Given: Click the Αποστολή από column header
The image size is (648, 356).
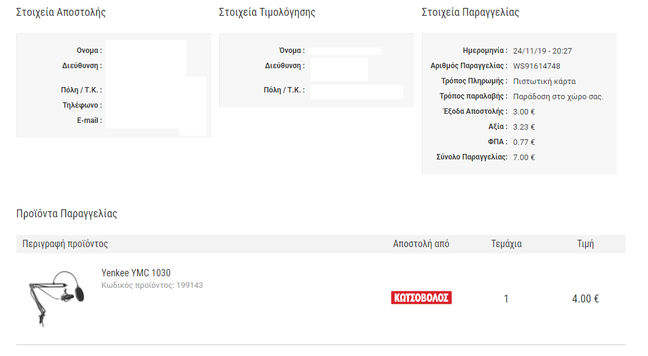Looking at the screenshot, I should coord(421,244).
